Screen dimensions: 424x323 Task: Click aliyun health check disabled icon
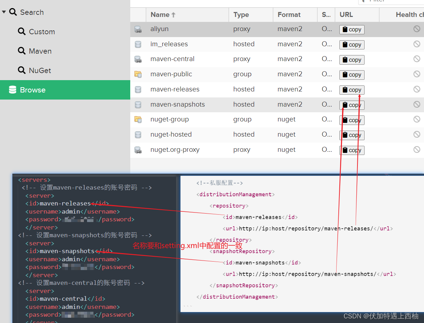tap(417, 29)
